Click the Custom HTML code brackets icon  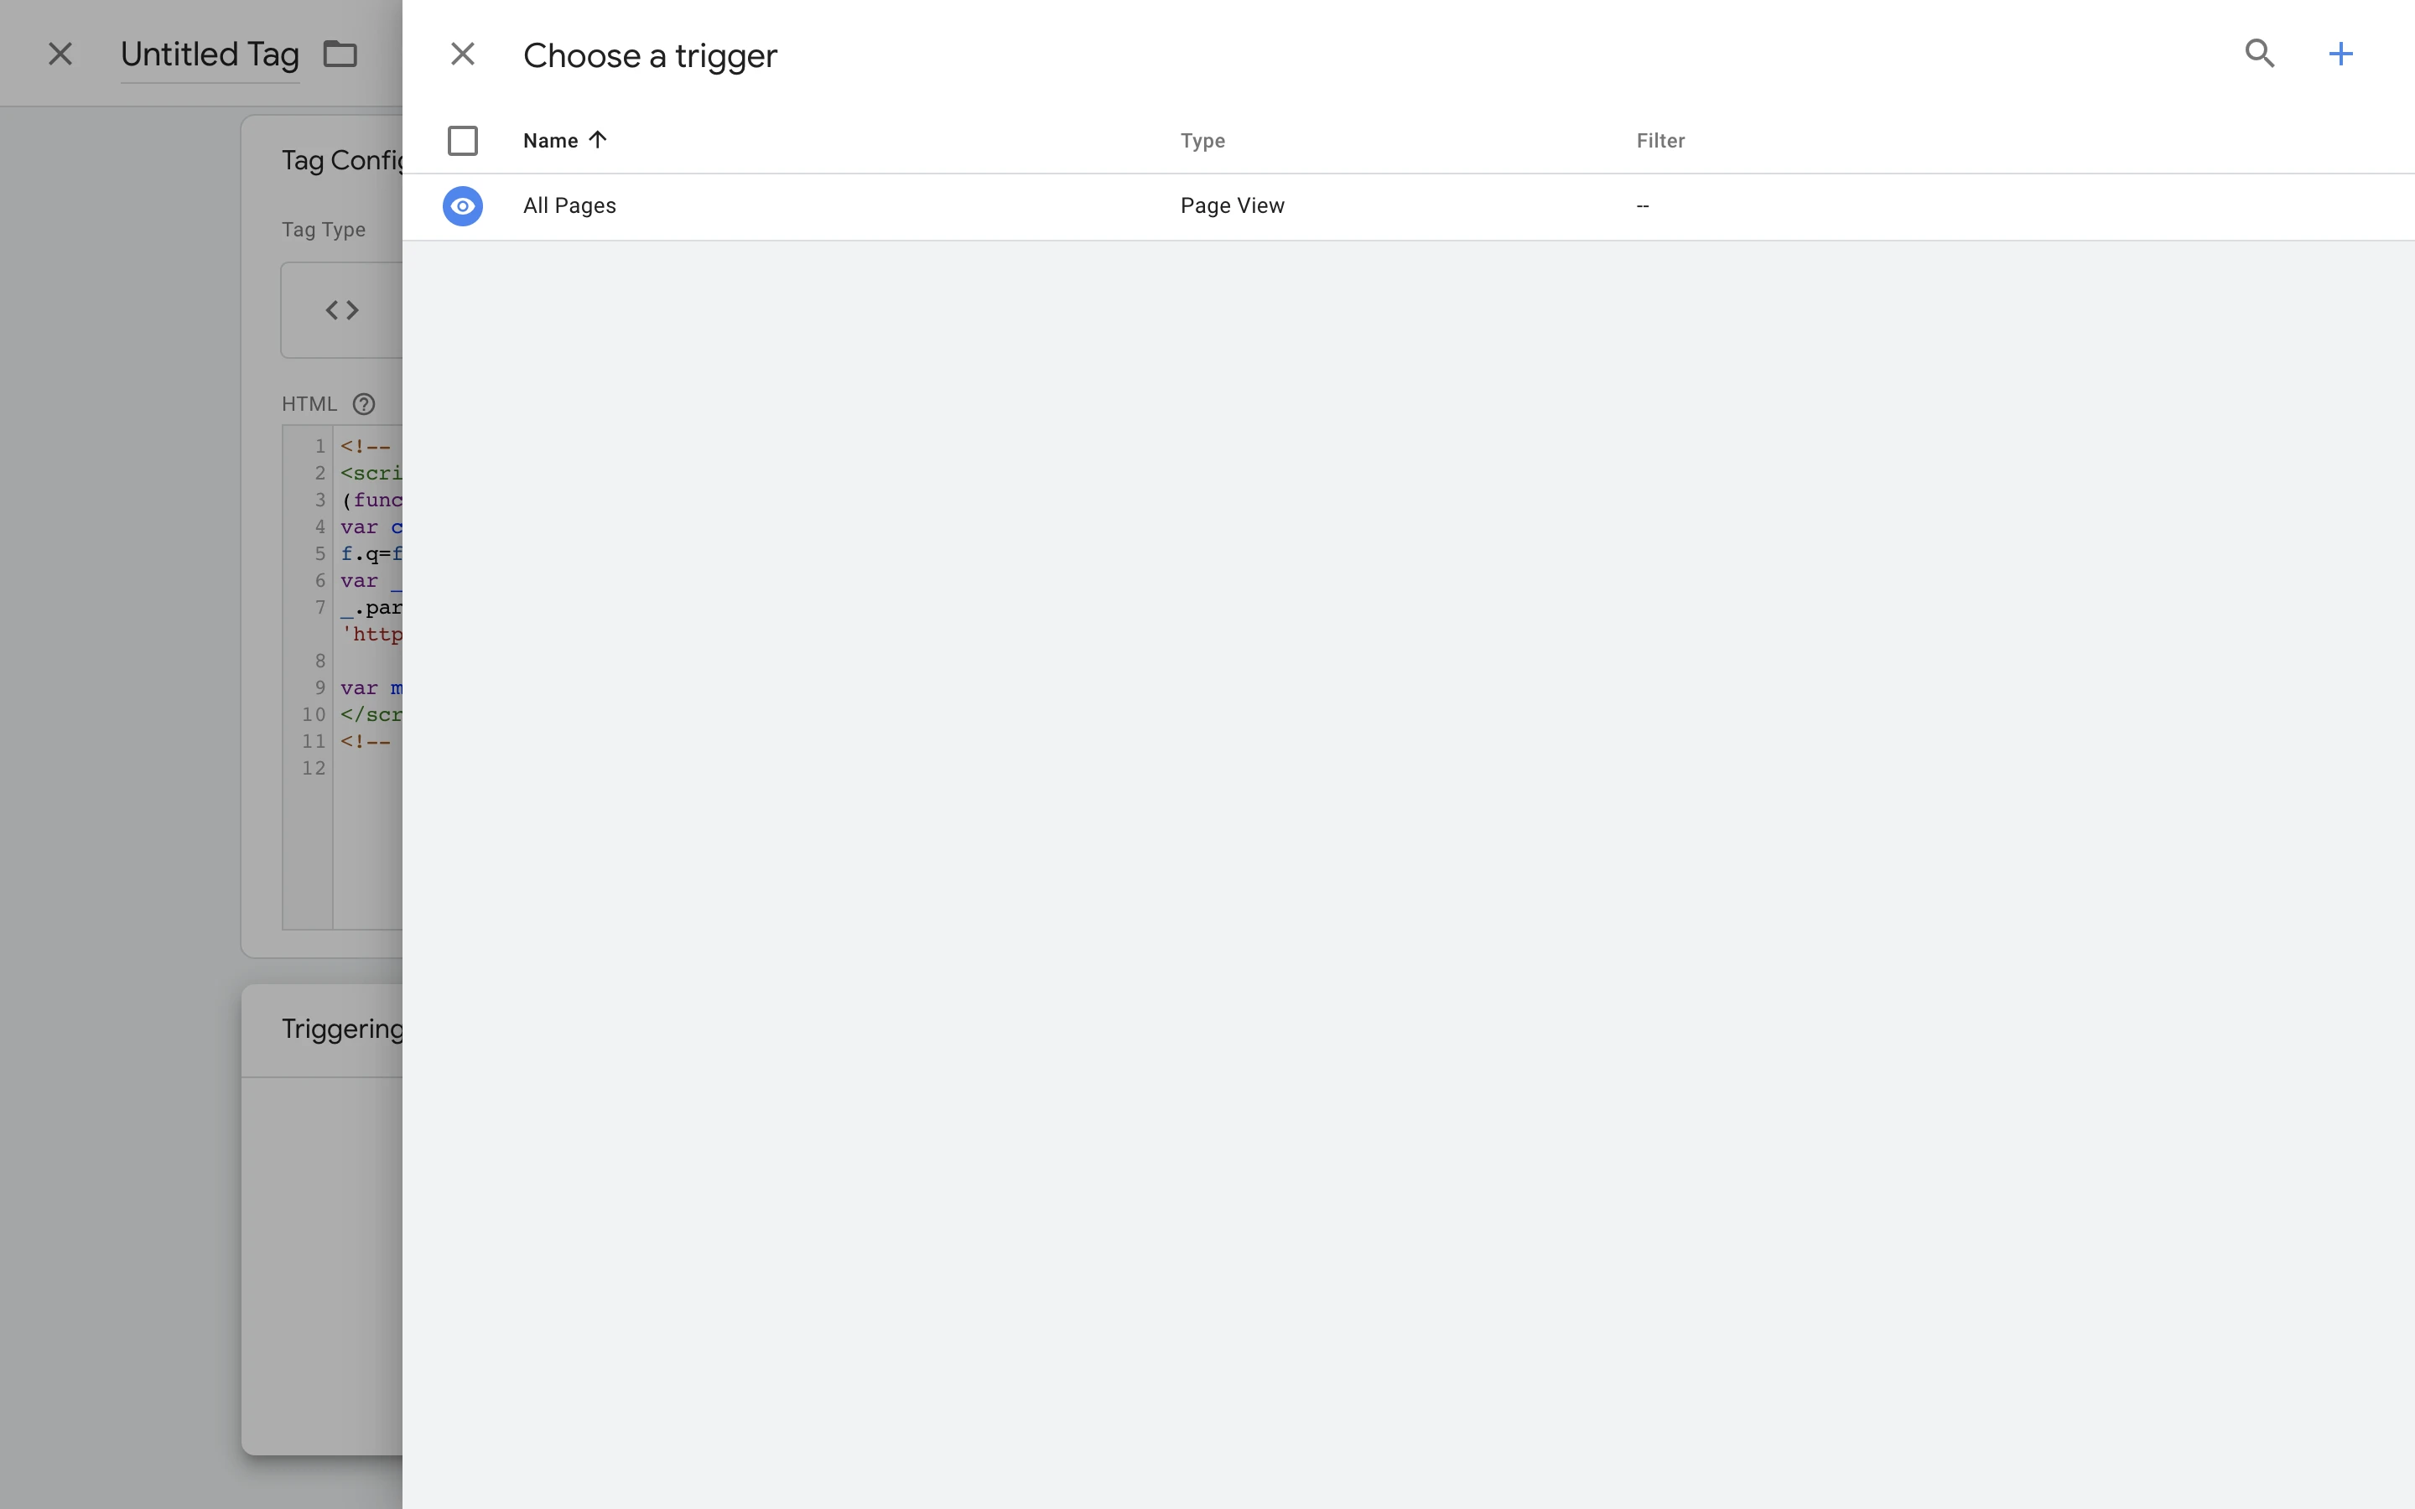(342, 310)
